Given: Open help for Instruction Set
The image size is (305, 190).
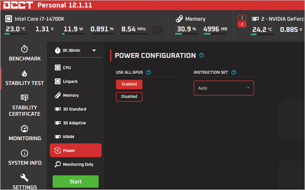Looking at the screenshot, I should coord(234,72).
